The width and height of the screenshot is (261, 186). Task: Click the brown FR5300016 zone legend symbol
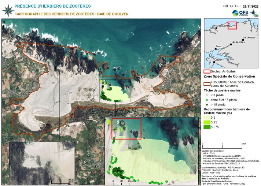point(207,83)
